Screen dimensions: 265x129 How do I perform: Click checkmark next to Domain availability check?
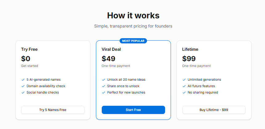23,86
